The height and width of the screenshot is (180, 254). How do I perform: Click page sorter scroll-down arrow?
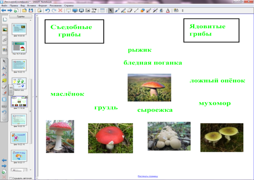(x=30, y=170)
